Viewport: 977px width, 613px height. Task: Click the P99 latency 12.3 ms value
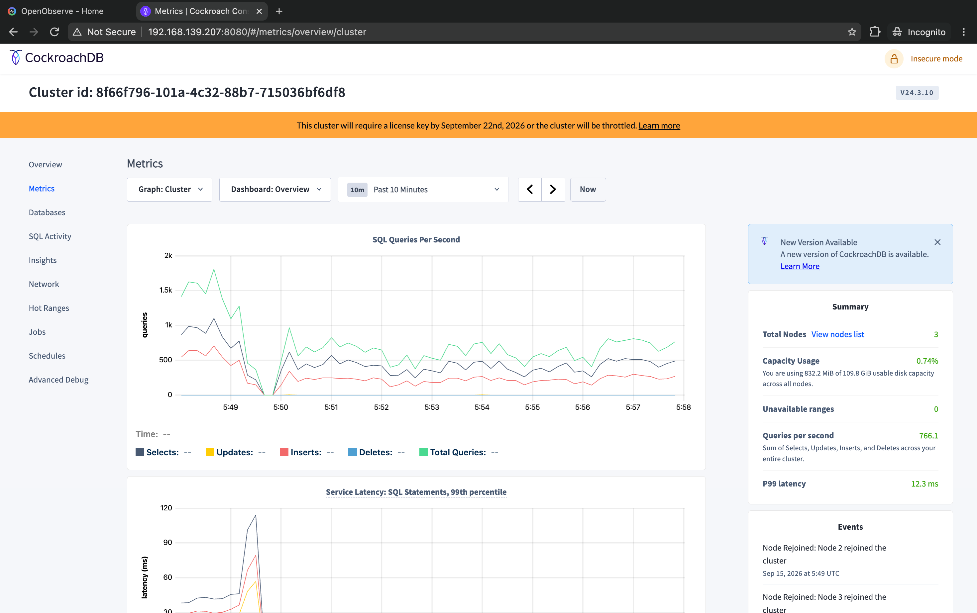pyautogui.click(x=924, y=484)
